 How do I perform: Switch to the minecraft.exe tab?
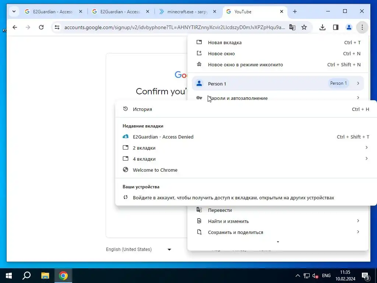coord(187,11)
